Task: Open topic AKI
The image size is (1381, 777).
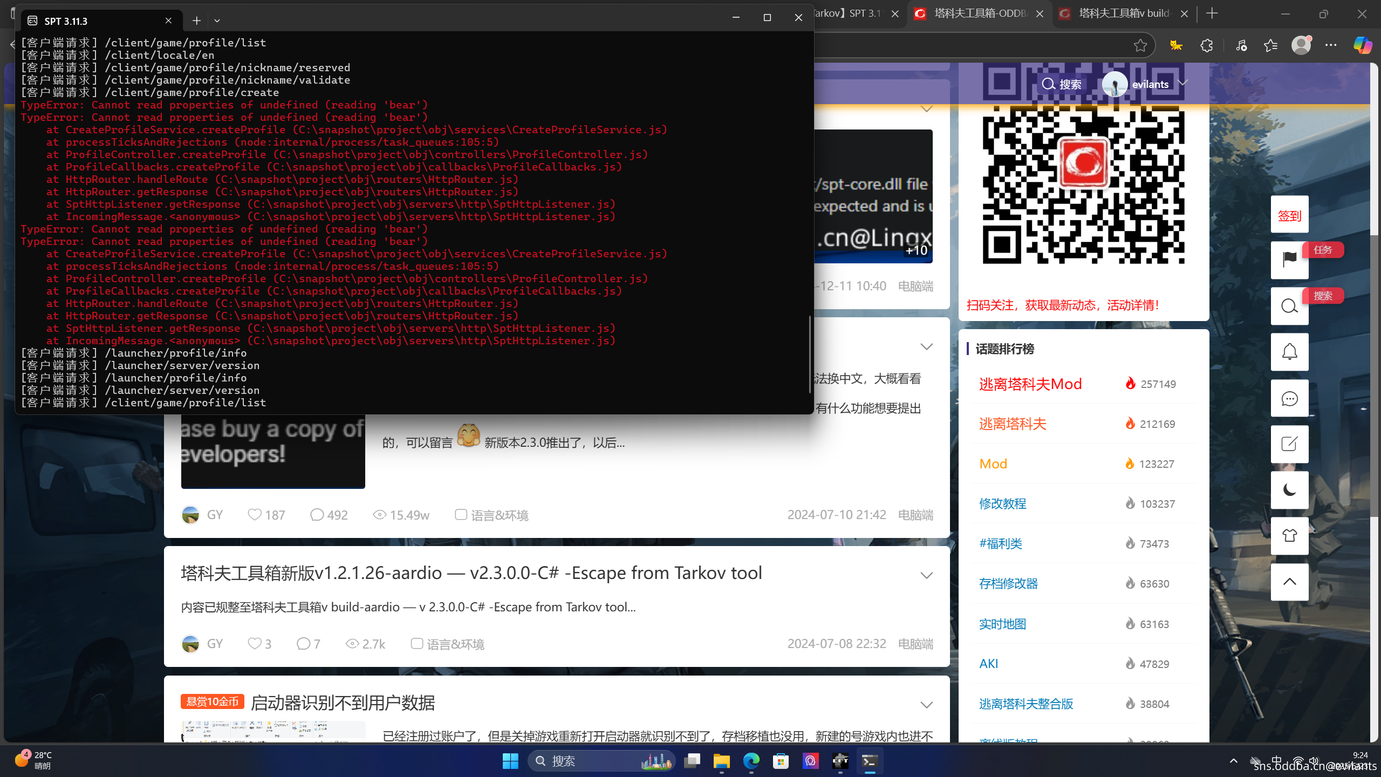Action: pos(988,664)
